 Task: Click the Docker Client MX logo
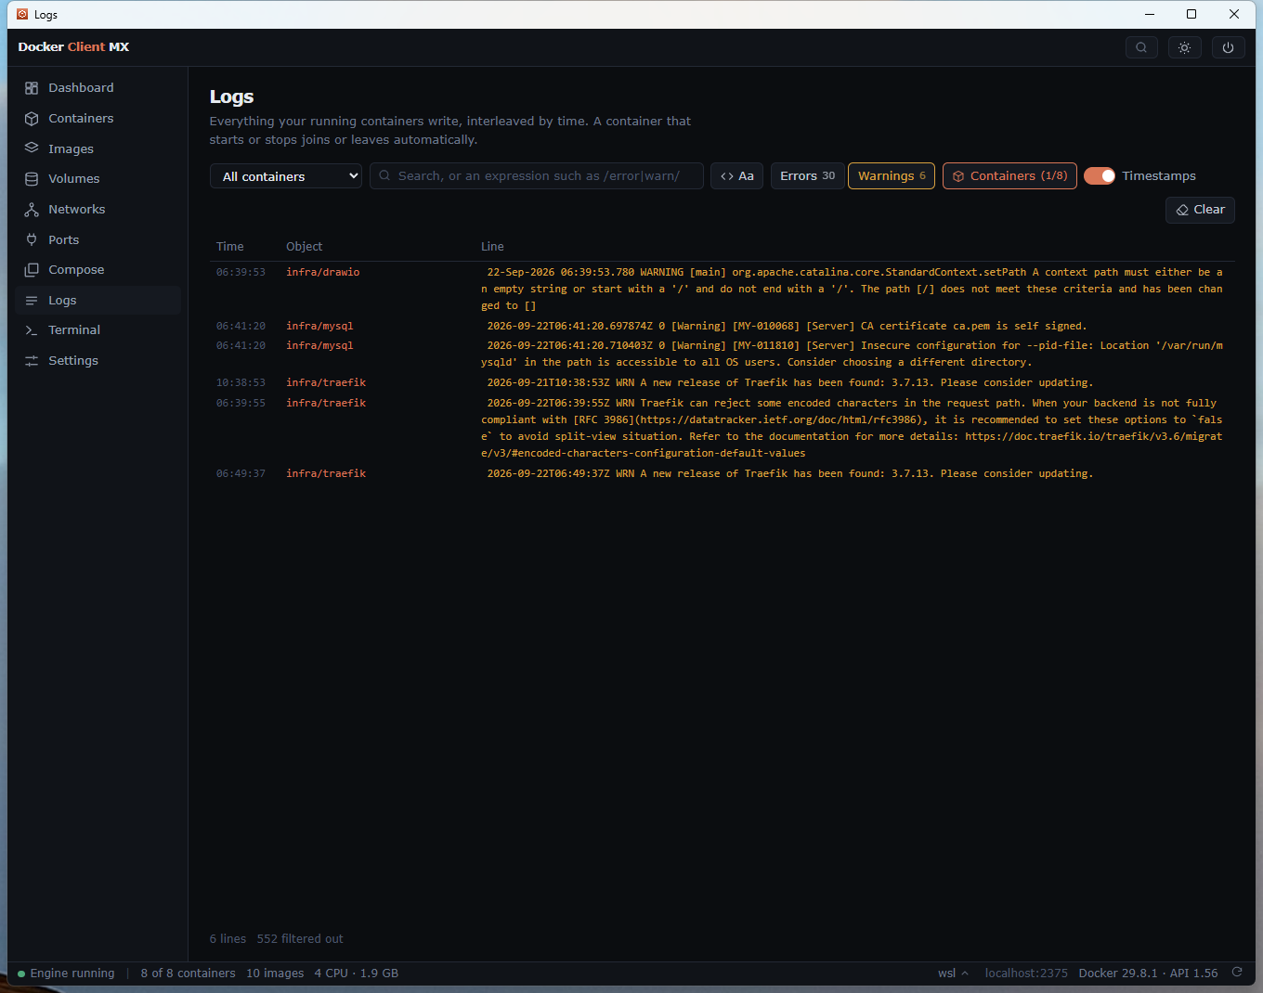coord(73,46)
